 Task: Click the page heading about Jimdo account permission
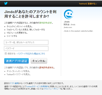pos(30,14)
